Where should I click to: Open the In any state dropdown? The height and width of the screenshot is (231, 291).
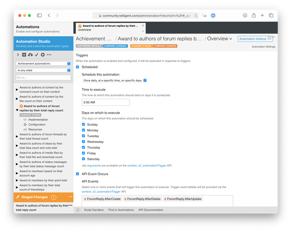pyautogui.click(x=43, y=70)
